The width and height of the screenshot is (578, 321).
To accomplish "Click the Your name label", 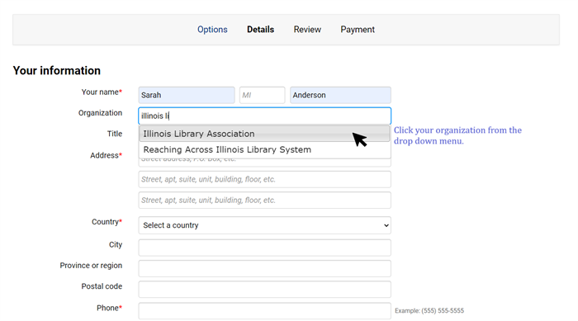I will pos(102,92).
